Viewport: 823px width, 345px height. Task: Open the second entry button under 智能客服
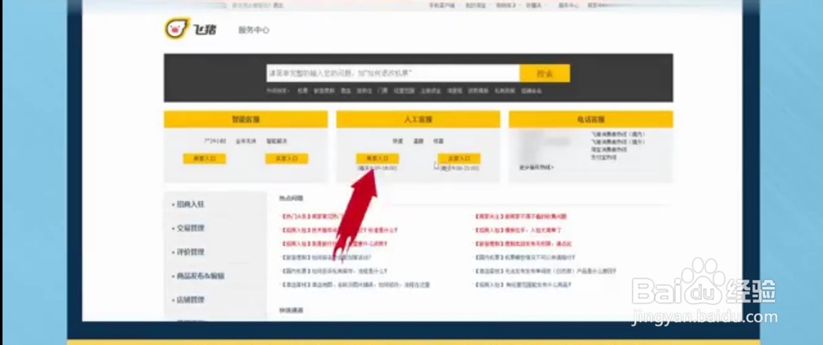pyautogui.click(x=286, y=159)
